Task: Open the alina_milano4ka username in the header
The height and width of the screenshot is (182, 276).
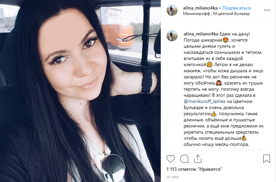Action: (200, 8)
